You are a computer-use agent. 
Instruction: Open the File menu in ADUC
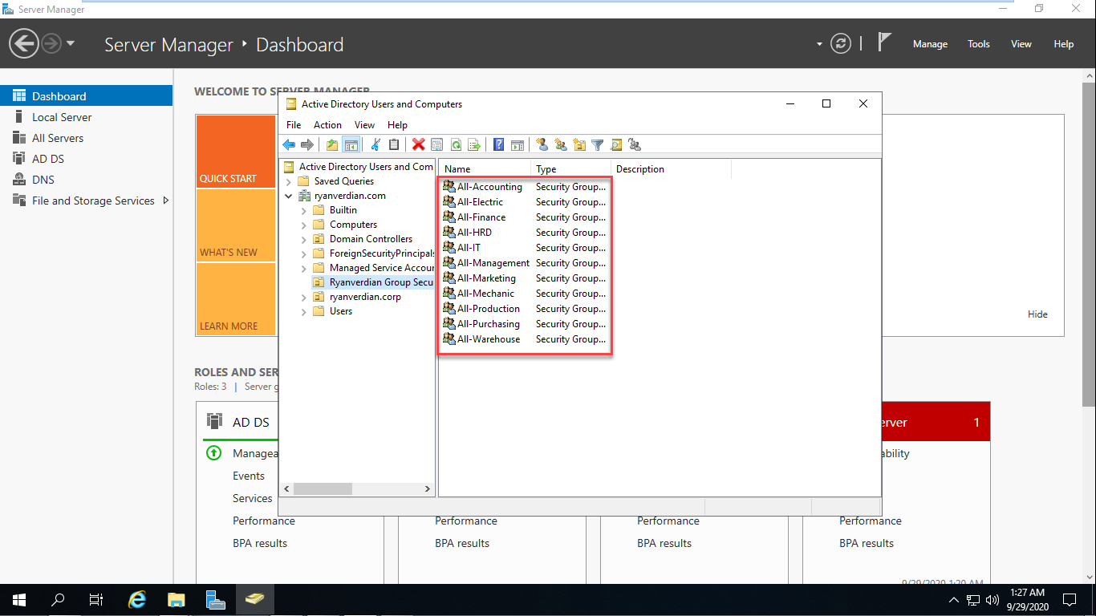click(x=294, y=125)
